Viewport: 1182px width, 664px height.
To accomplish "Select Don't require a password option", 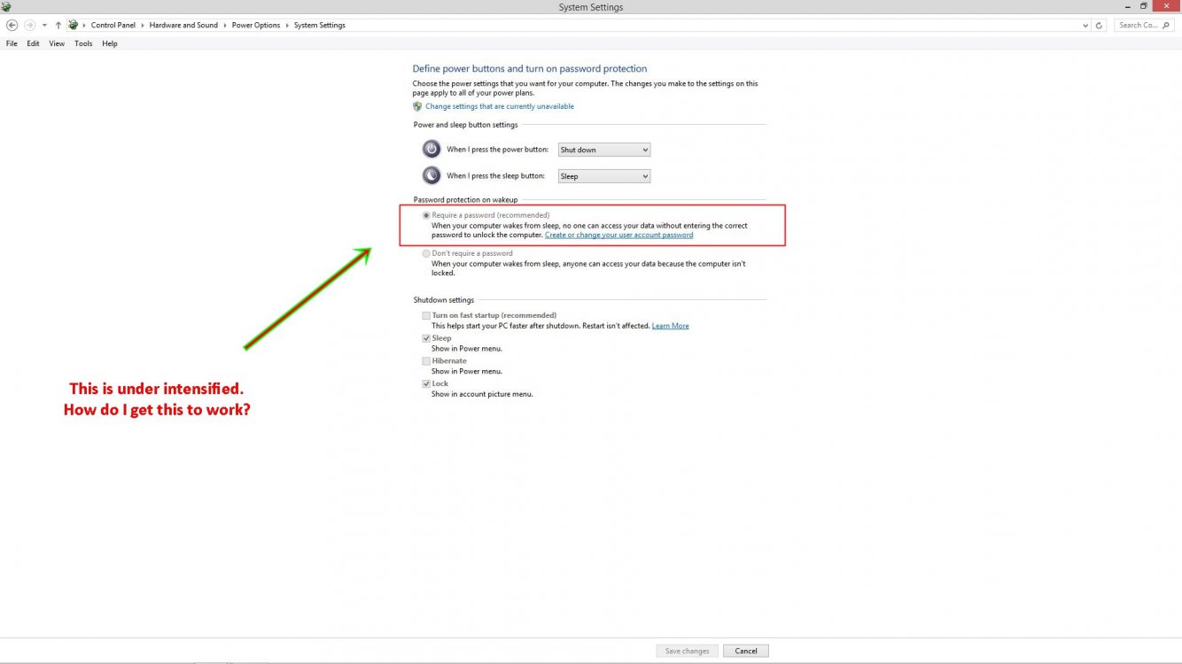I will click(x=426, y=253).
